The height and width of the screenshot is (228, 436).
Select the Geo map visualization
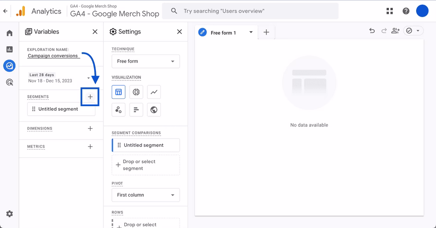pyautogui.click(x=154, y=110)
